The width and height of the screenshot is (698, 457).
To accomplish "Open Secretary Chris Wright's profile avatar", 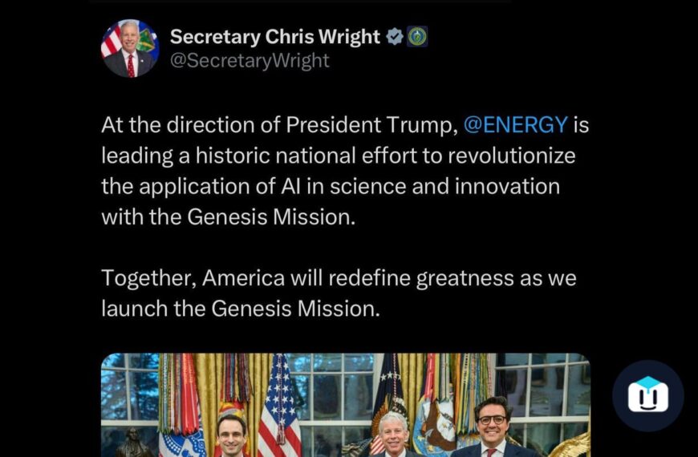I will (x=130, y=48).
